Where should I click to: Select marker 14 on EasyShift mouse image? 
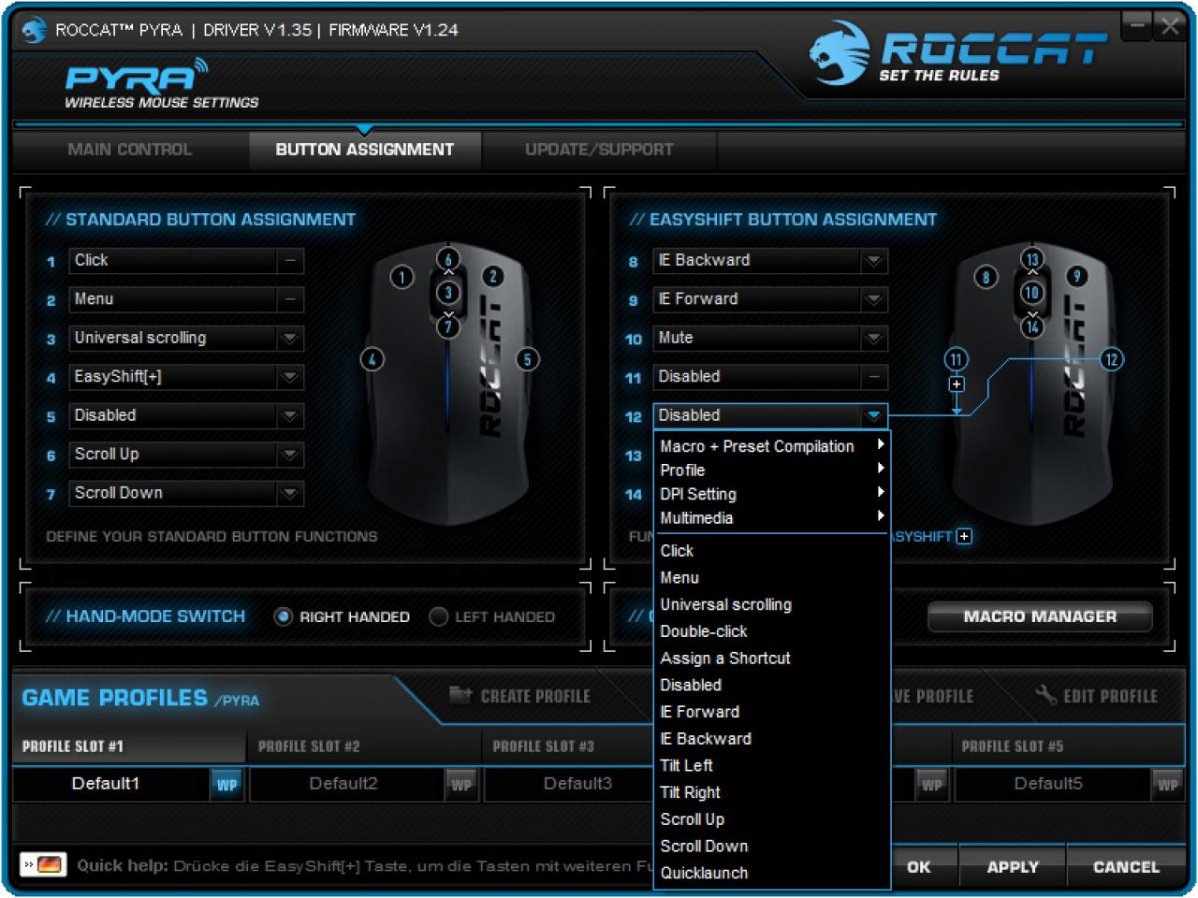click(x=1031, y=326)
